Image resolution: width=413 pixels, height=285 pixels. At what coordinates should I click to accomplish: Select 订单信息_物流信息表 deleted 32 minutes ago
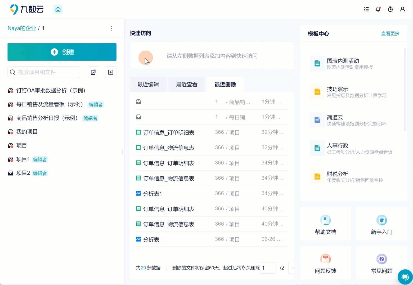pyautogui.click(x=212, y=148)
